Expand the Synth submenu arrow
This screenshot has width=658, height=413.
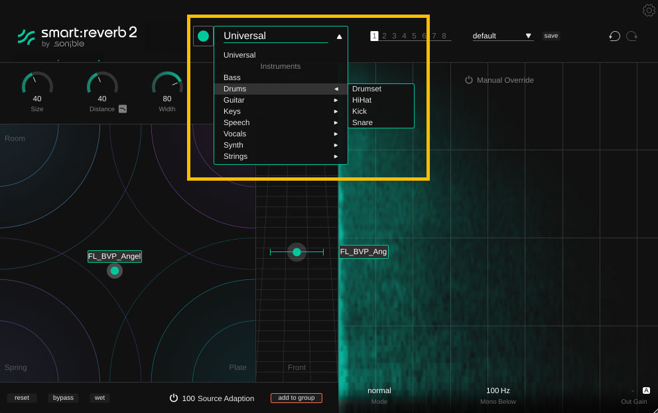coord(336,146)
